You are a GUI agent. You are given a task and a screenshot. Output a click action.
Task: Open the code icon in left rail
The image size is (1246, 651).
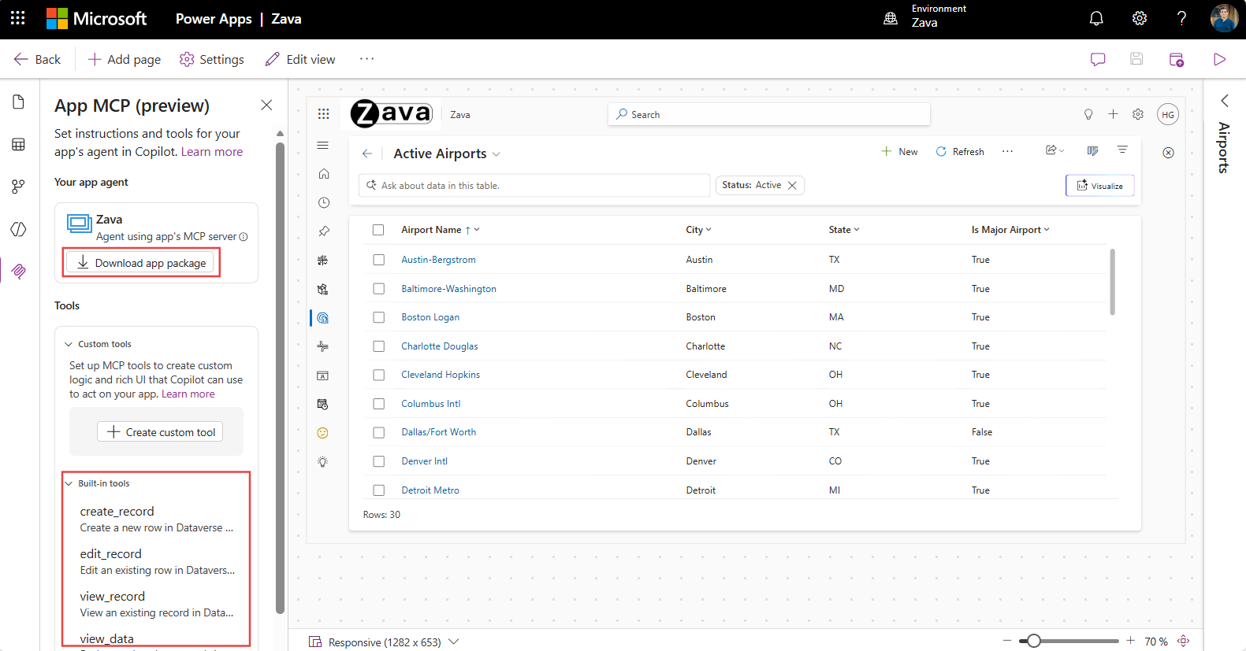[x=19, y=229]
